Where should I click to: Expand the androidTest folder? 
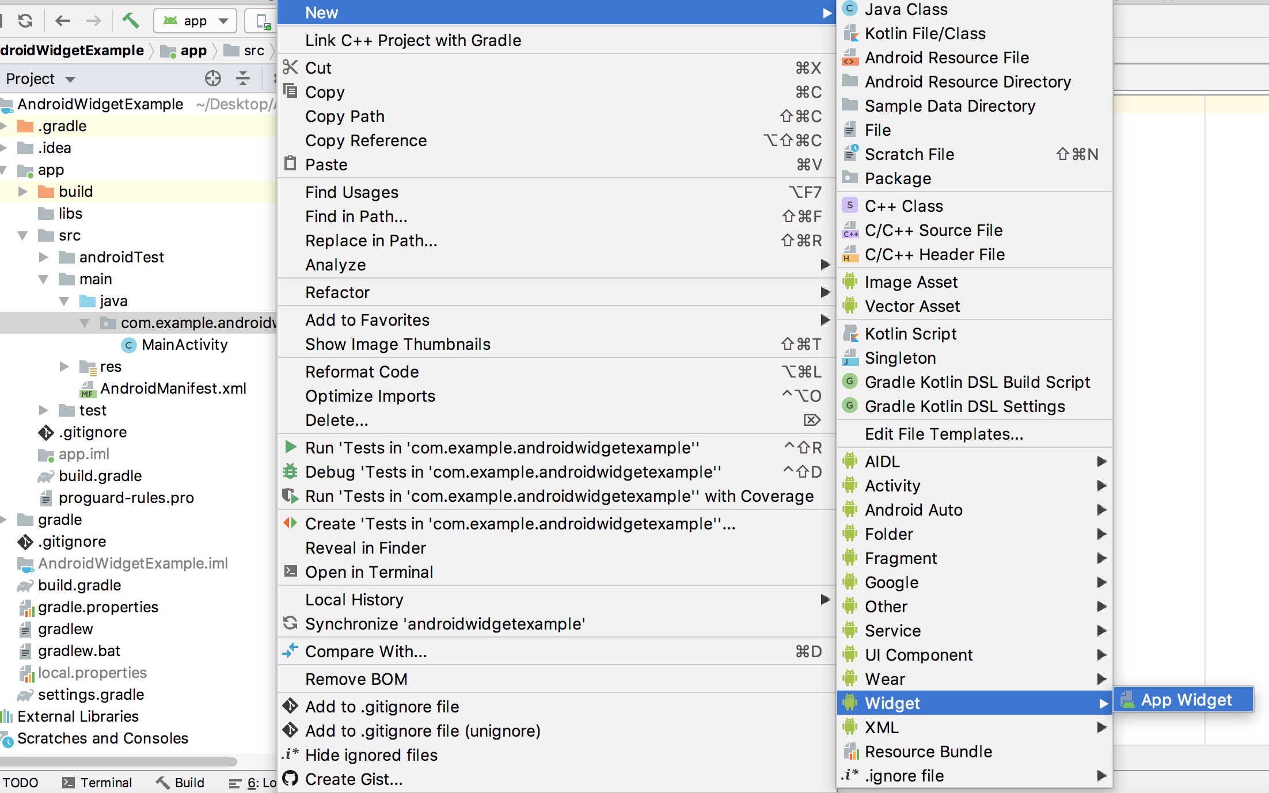click(x=43, y=257)
